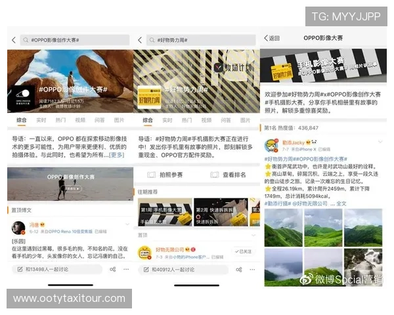Select 视频 tab on 好物势力周 page
The width and height of the screenshot is (394, 315).
point(206,120)
